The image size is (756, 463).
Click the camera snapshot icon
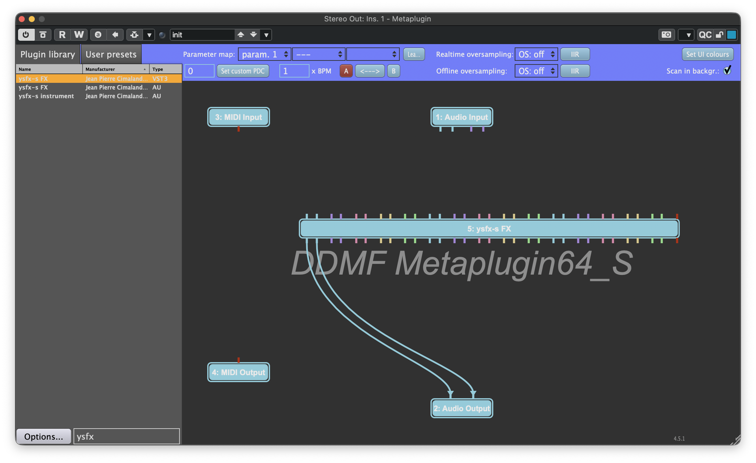point(666,35)
